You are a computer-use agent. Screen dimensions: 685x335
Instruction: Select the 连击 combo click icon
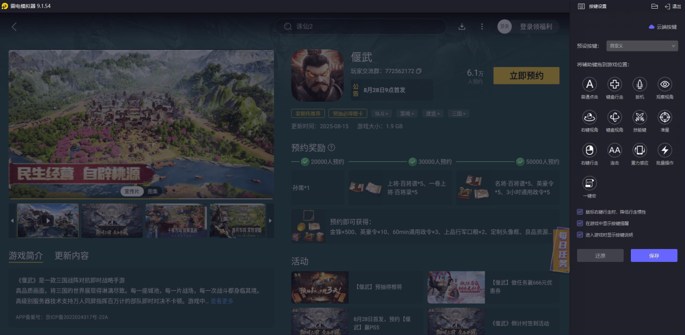[614, 151]
